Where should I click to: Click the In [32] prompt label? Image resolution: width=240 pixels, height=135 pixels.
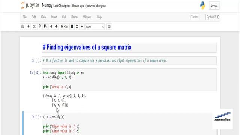(x=35, y=72)
